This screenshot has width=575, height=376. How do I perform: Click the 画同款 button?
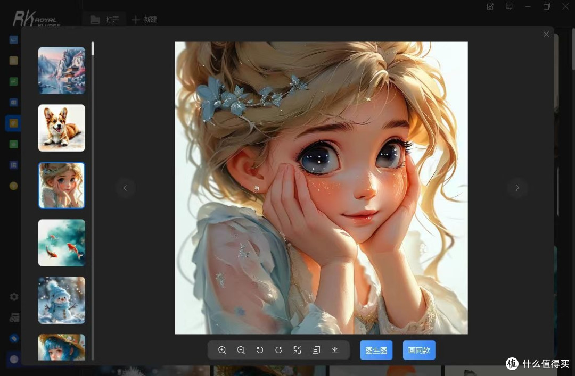pyautogui.click(x=419, y=350)
